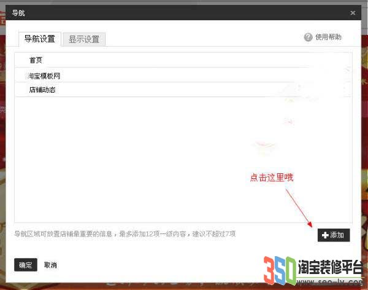Open the 使用帮助 help link
This screenshot has height=290, width=368.
(x=328, y=37)
